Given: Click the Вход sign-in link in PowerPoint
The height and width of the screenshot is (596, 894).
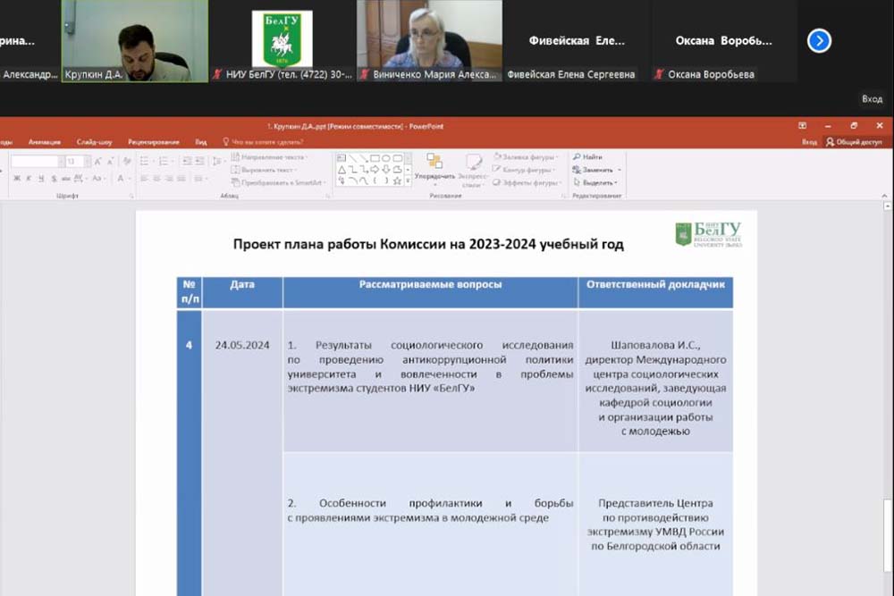Looking at the screenshot, I should [809, 142].
